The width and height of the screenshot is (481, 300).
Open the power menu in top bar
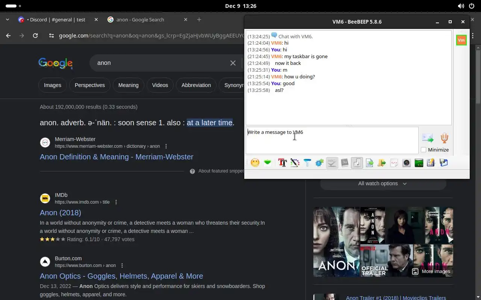[472, 6]
